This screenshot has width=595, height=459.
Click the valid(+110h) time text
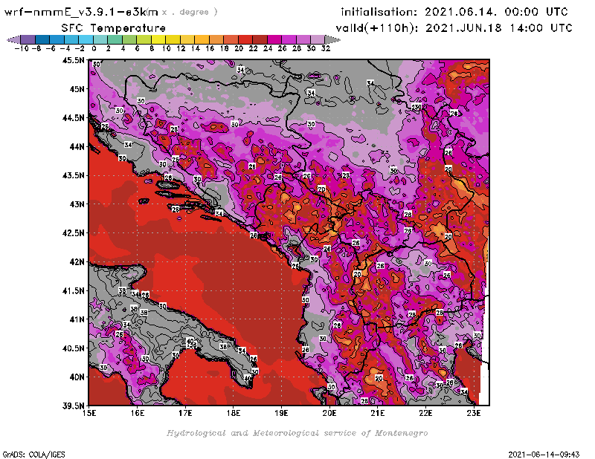tap(454, 28)
